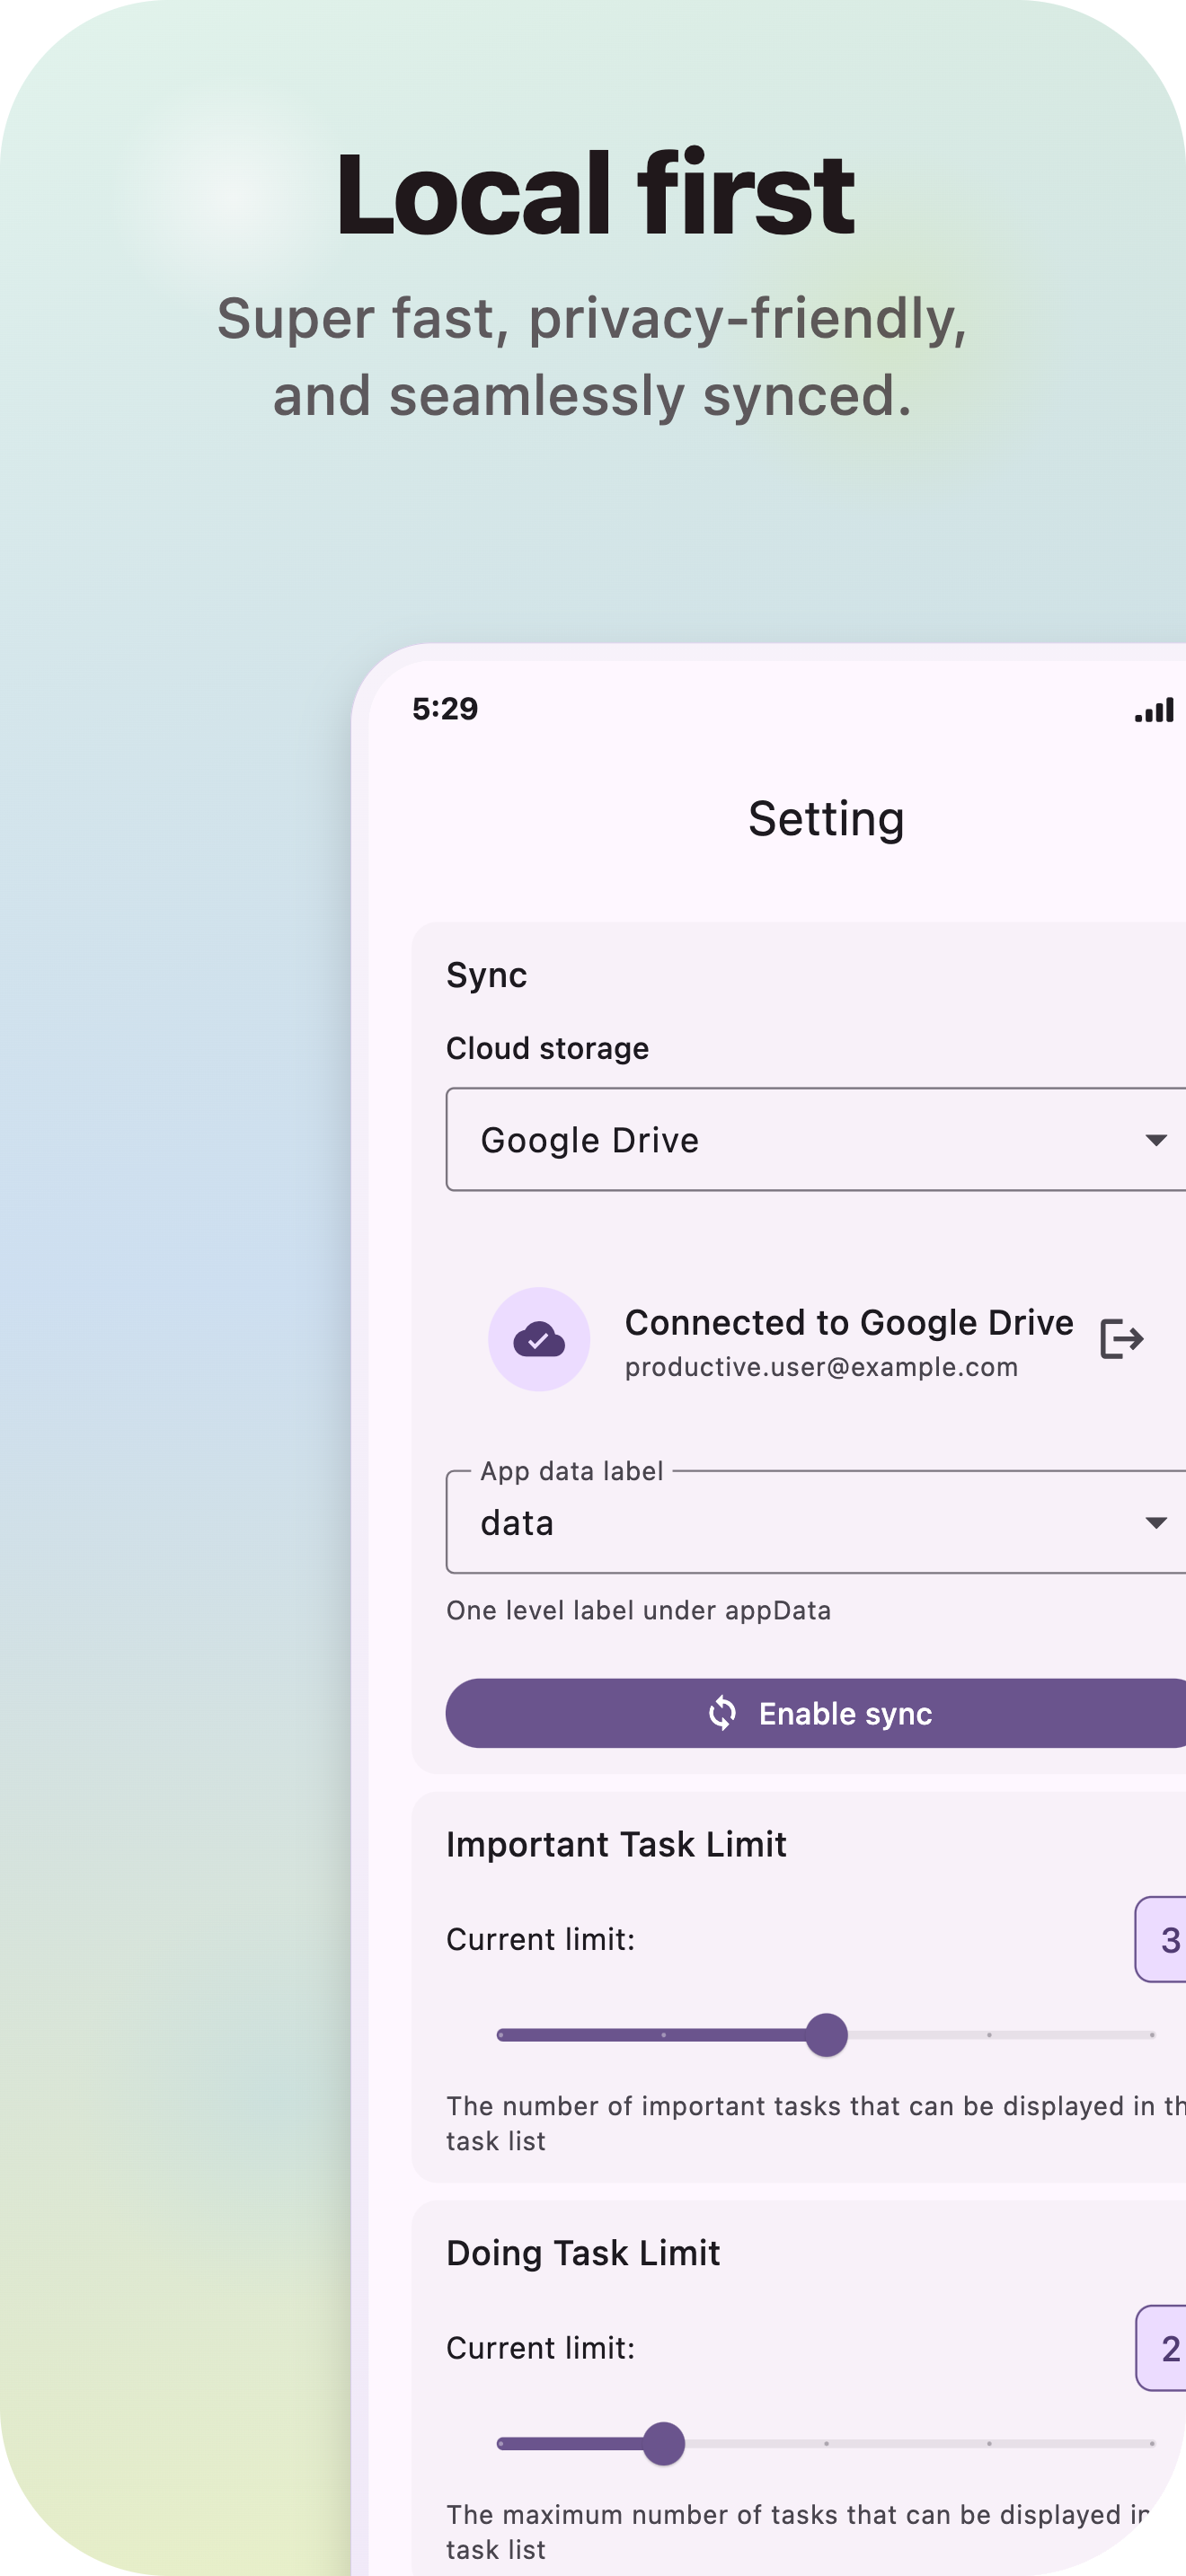Click the Doing Task Limit heading
The width and height of the screenshot is (1186, 2576).
click(x=583, y=2253)
